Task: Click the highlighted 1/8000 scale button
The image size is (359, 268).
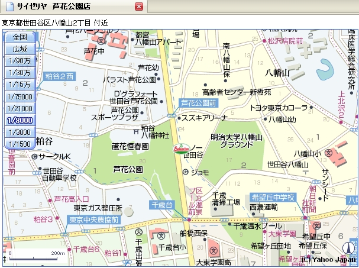Action: coord(20,120)
